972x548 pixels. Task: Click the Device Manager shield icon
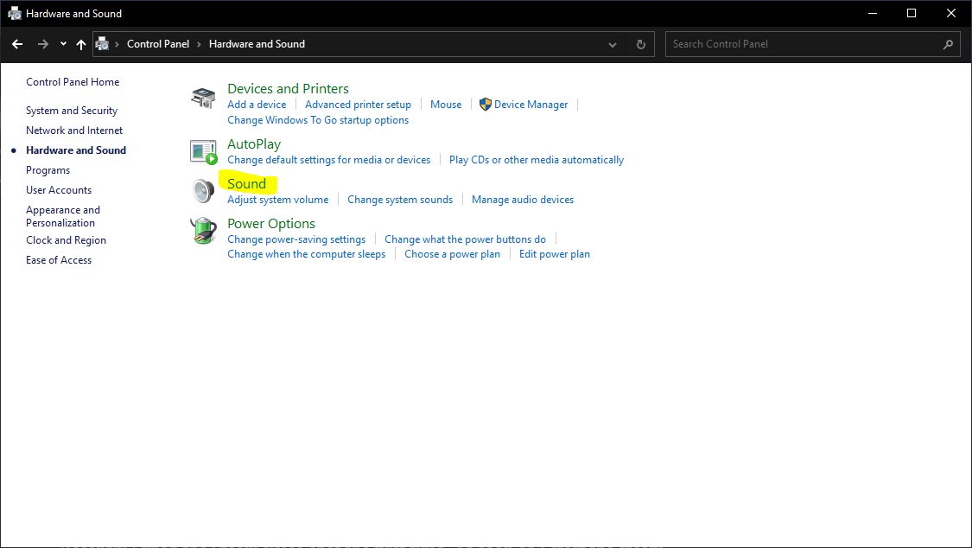486,104
